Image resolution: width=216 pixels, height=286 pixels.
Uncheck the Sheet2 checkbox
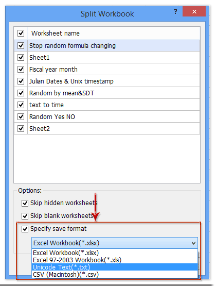[21, 128]
